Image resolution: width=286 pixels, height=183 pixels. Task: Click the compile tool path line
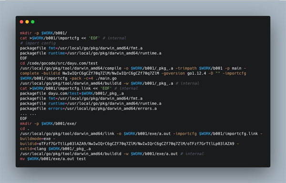coord(133,68)
